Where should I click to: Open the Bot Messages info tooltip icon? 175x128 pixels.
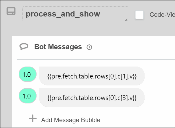pos(89,47)
